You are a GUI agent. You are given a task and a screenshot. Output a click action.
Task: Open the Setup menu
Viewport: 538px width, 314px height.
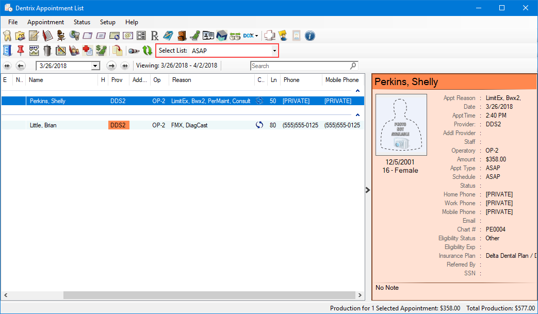click(x=107, y=22)
